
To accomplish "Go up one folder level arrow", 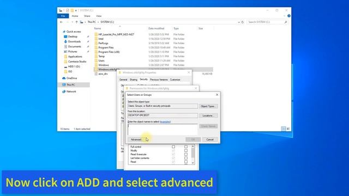I will point(76,22).
